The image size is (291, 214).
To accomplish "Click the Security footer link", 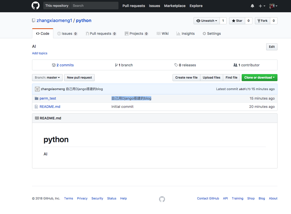I will click(97, 198).
